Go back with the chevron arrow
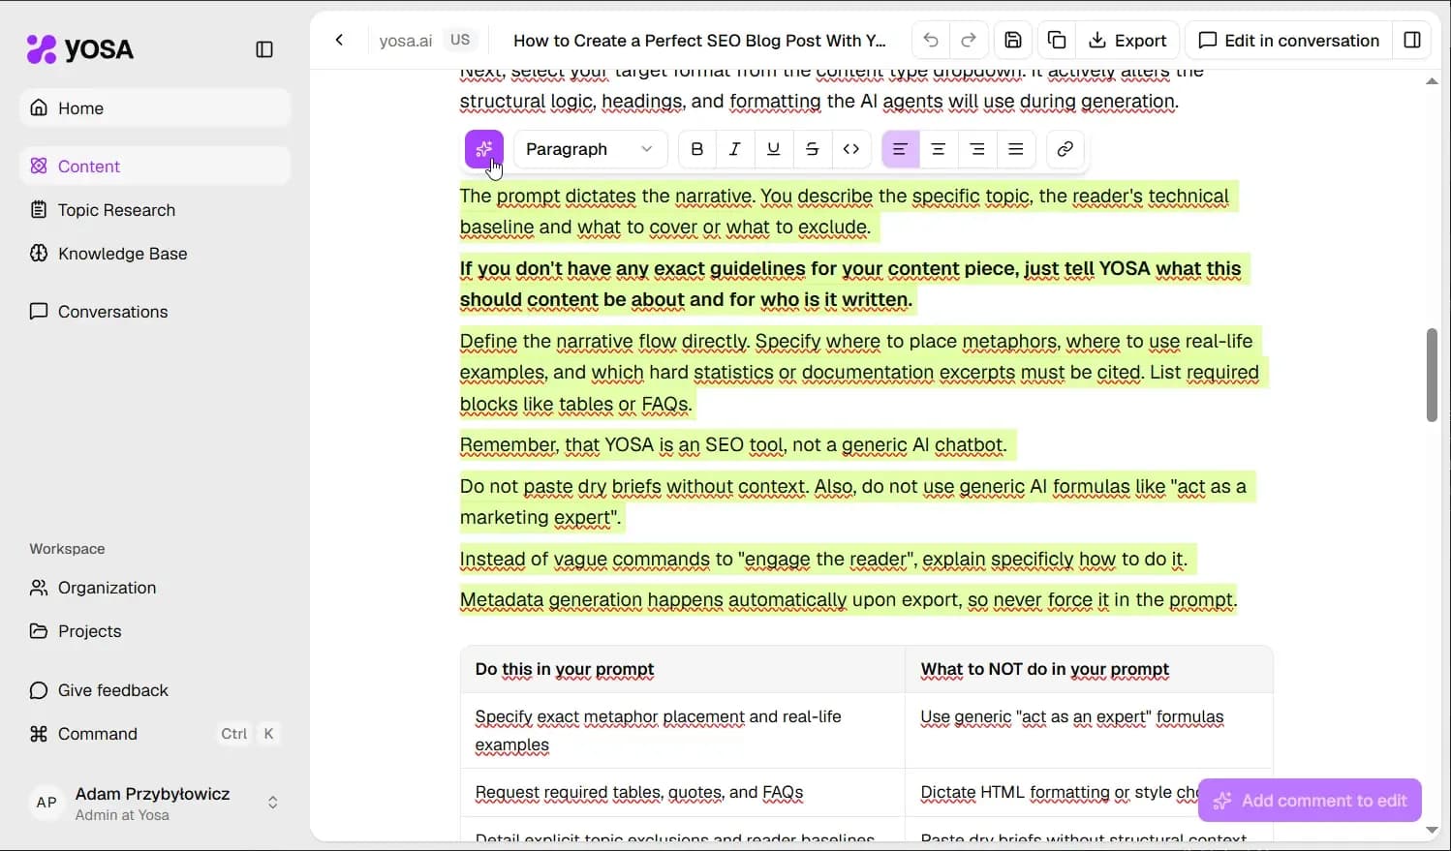The image size is (1451, 851). [339, 40]
